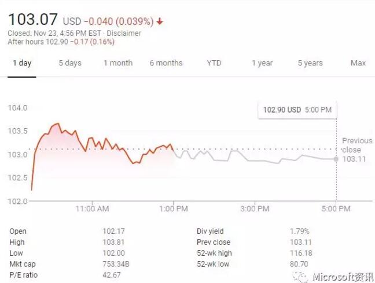Show the 6 months chart range
Screen dimensions: 375x283
[166, 63]
